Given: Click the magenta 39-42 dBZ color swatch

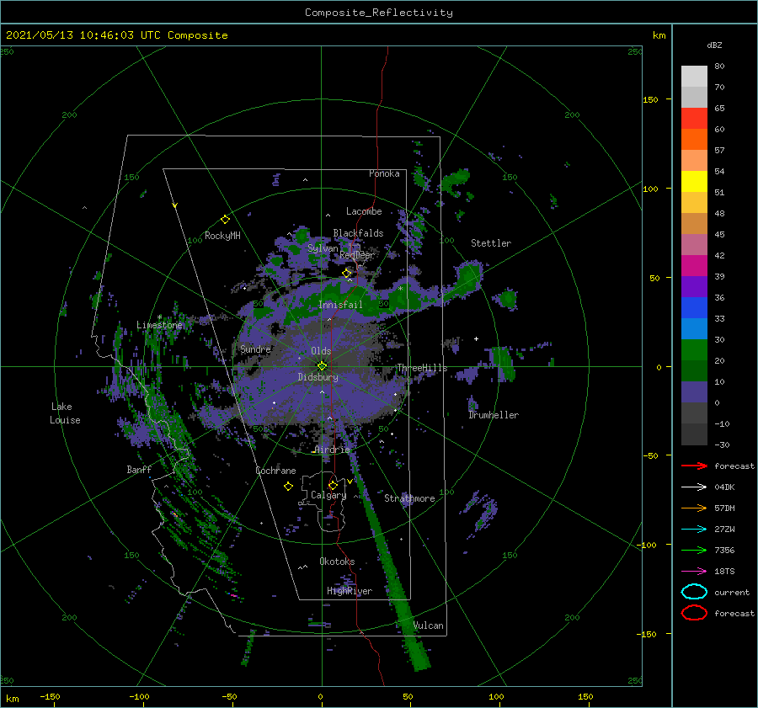Looking at the screenshot, I should click(694, 266).
